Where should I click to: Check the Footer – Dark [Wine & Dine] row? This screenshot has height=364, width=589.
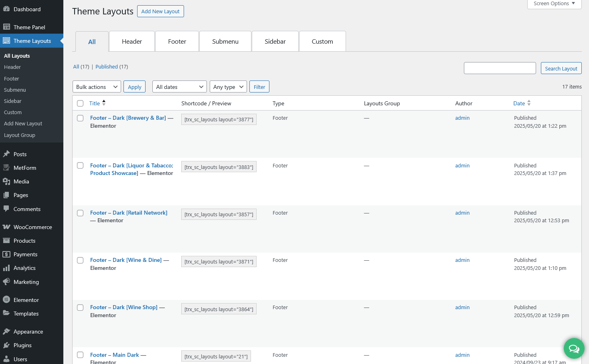pos(80,260)
